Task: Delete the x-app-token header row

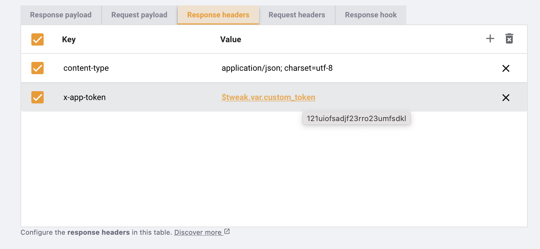Action: click(506, 98)
